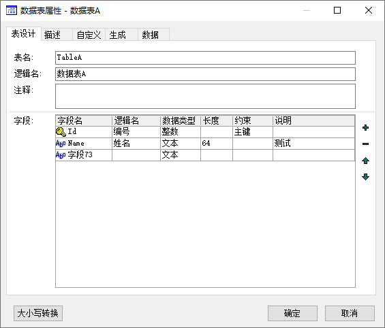Click the primary key icon of Id
This screenshot has height=328, width=385.
(x=61, y=132)
